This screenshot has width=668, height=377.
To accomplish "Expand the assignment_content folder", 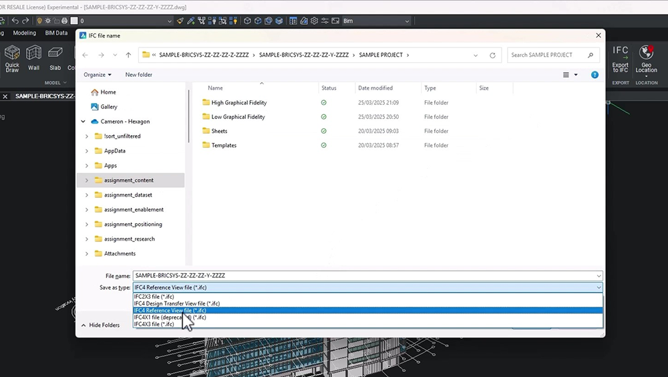I will (x=87, y=180).
